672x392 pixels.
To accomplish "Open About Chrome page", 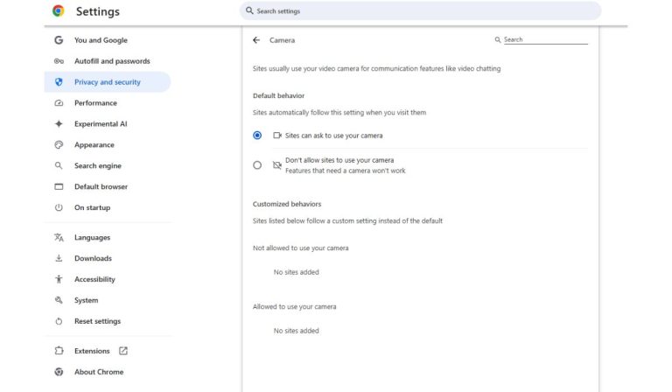I will pyautogui.click(x=99, y=372).
